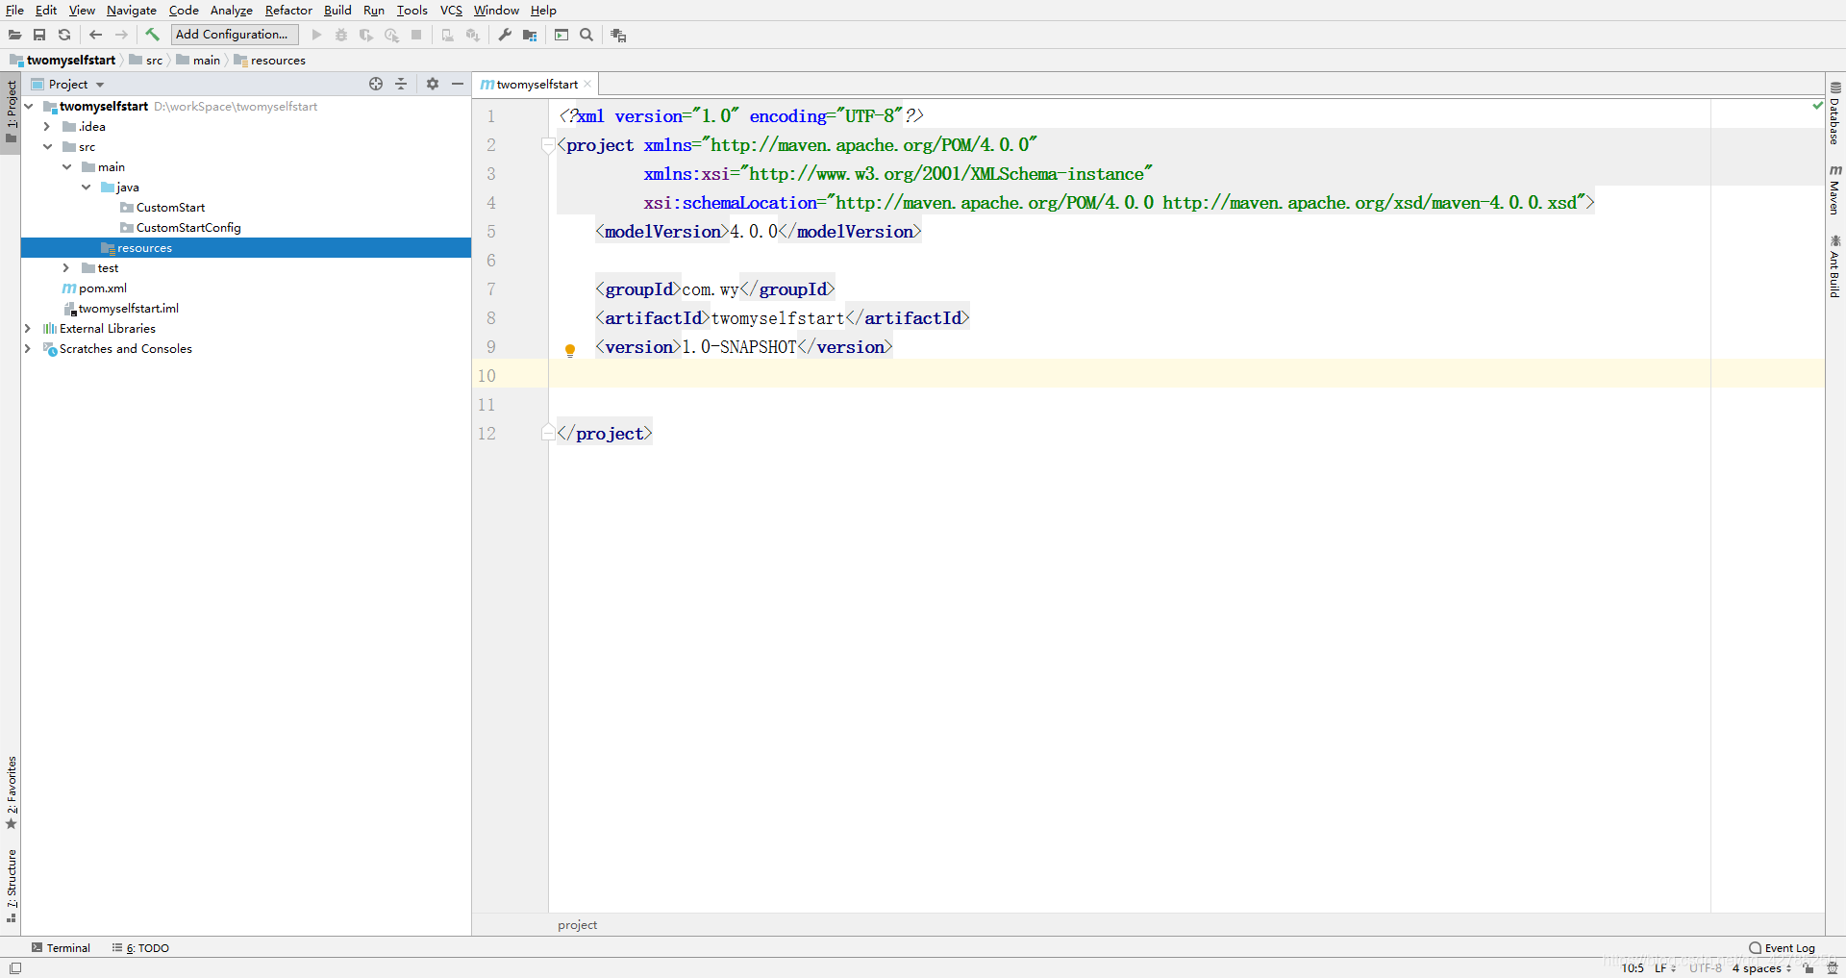
Task: Toggle the Database tool window
Action: pos(1835,113)
